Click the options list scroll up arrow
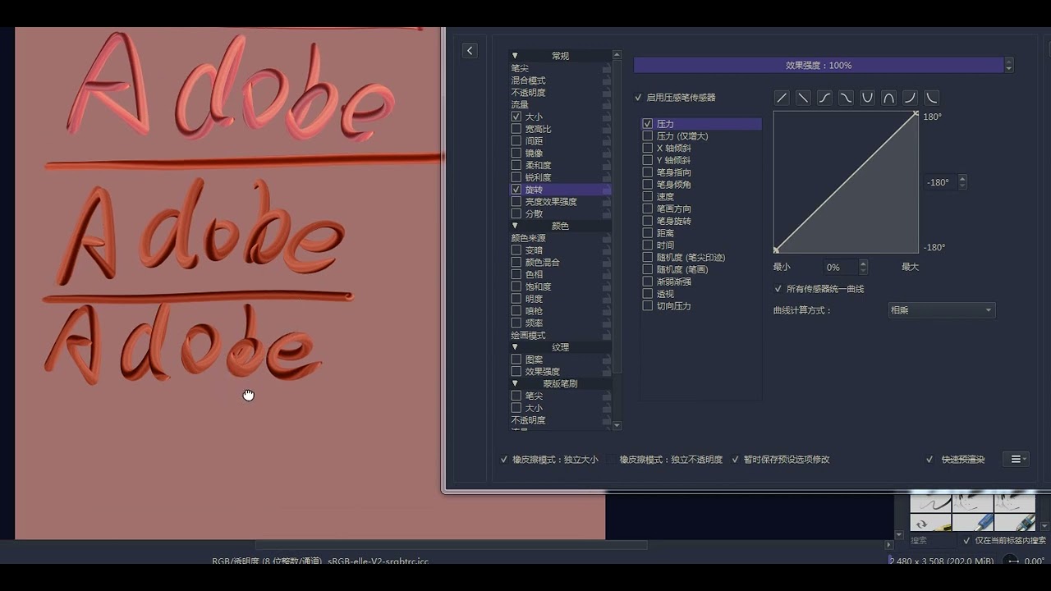Screen dimensions: 1051x591 tap(617, 56)
